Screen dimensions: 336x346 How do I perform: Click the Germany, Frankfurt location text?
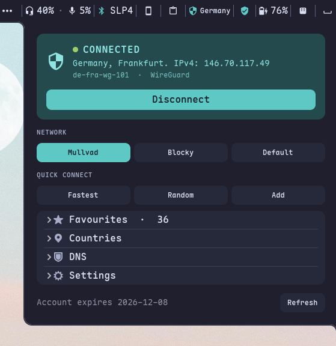[x=121, y=64]
